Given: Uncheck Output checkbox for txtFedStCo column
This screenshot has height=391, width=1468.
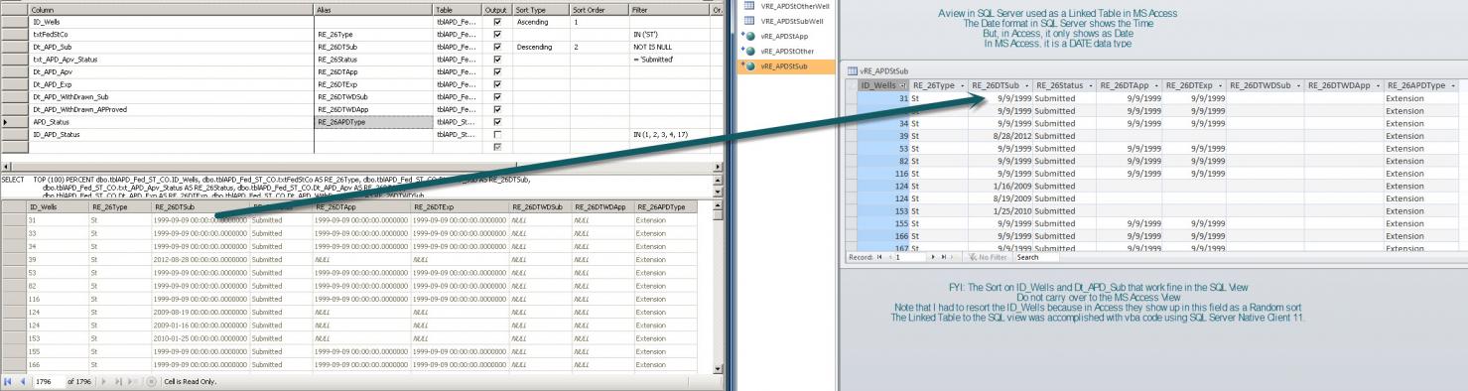Looking at the screenshot, I should [496, 34].
